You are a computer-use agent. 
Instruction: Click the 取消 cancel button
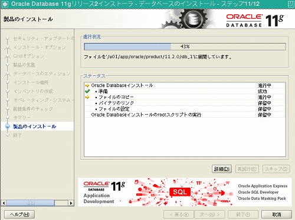pos(277,215)
